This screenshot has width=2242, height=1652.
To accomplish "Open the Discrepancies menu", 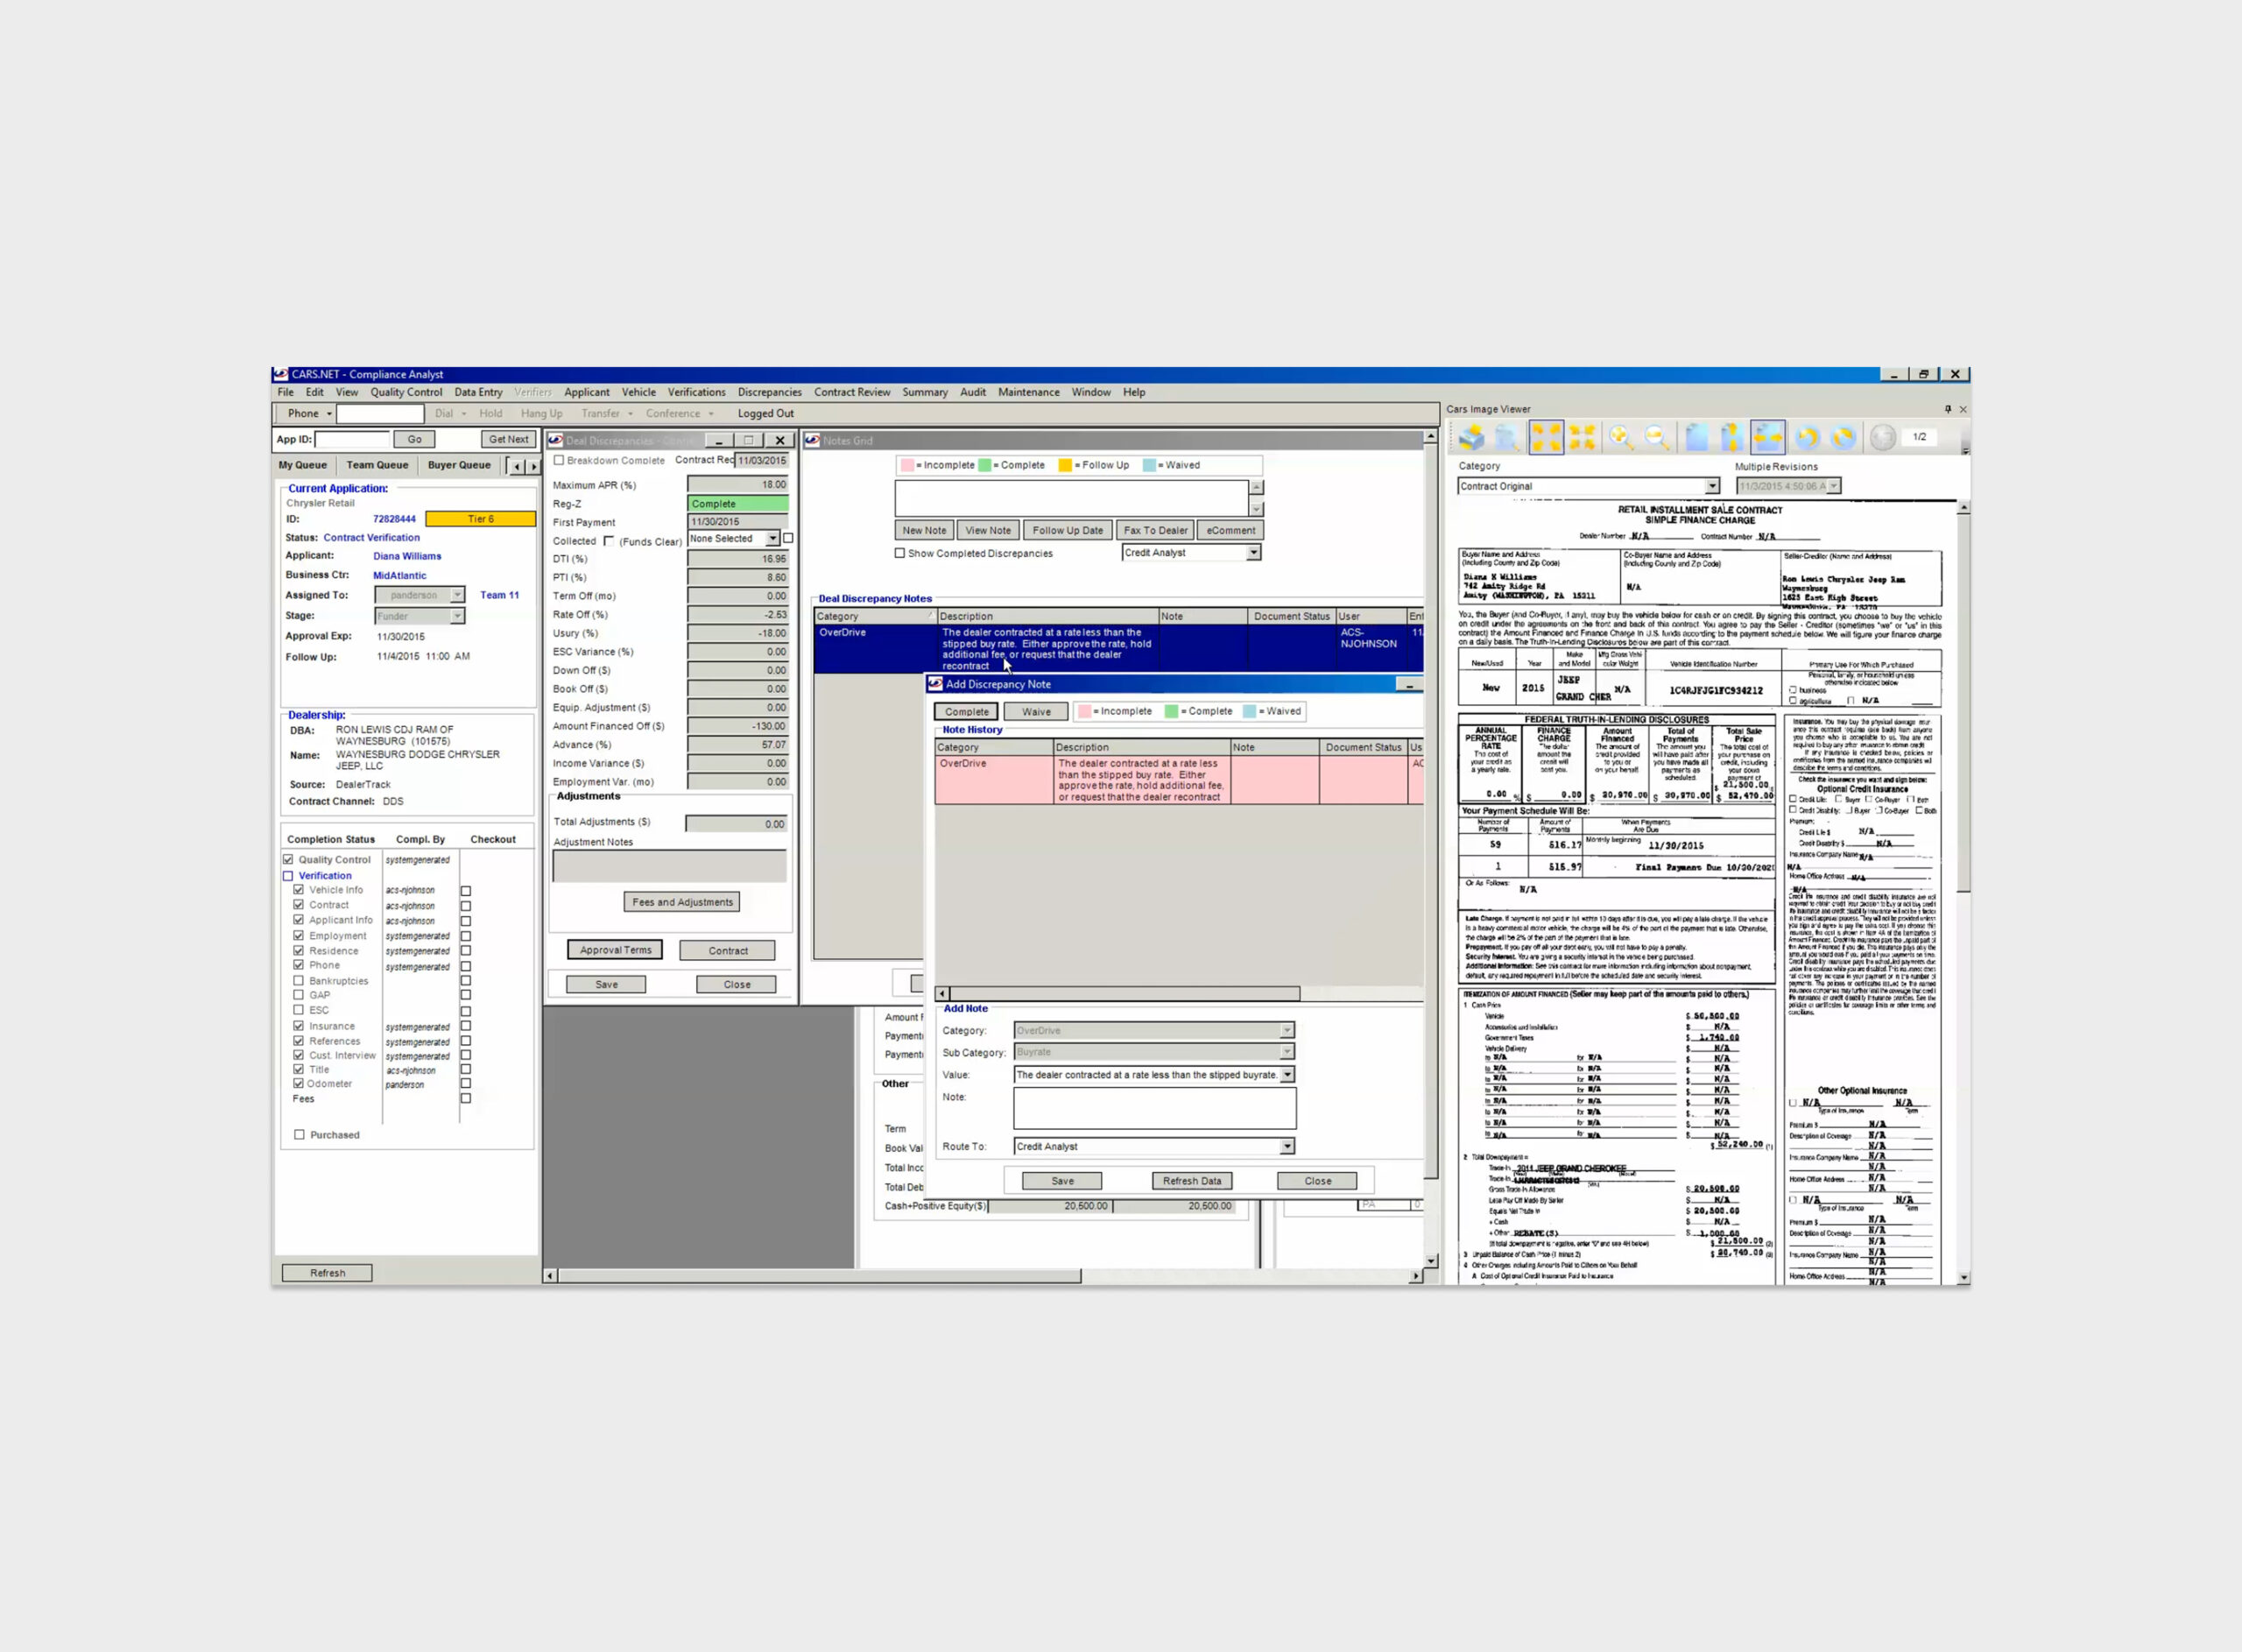I will tap(769, 392).
